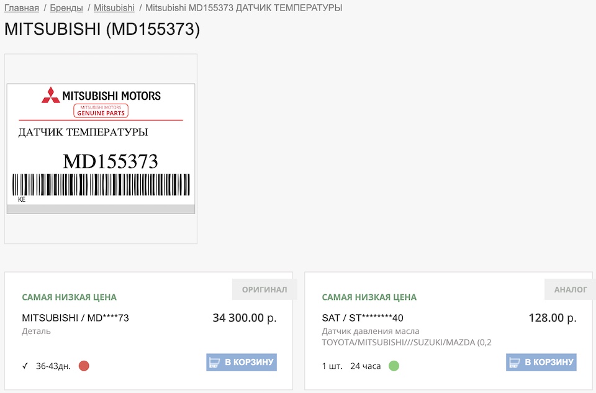
Task: Click the red delivery status dot
Action: click(x=84, y=366)
